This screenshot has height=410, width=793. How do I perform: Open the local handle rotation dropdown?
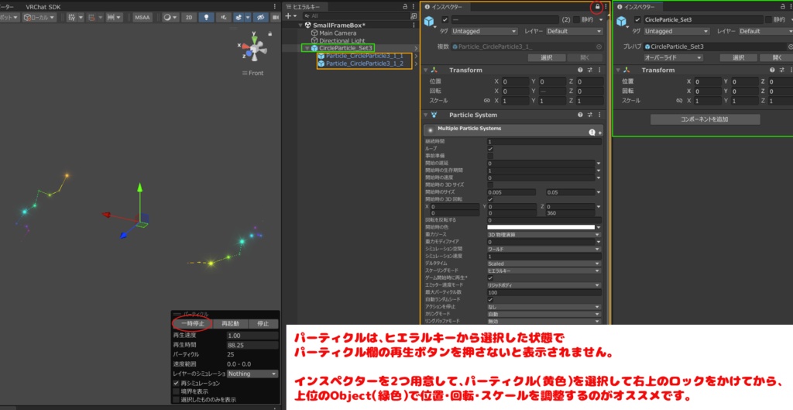coord(39,17)
